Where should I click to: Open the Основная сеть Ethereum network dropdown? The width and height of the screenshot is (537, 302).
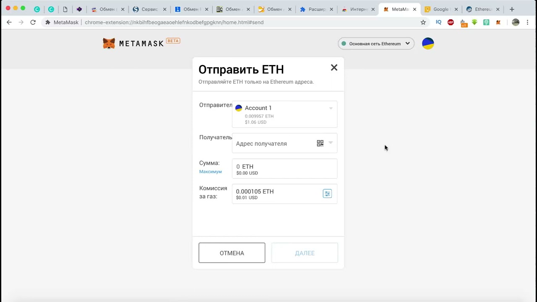pos(376,44)
